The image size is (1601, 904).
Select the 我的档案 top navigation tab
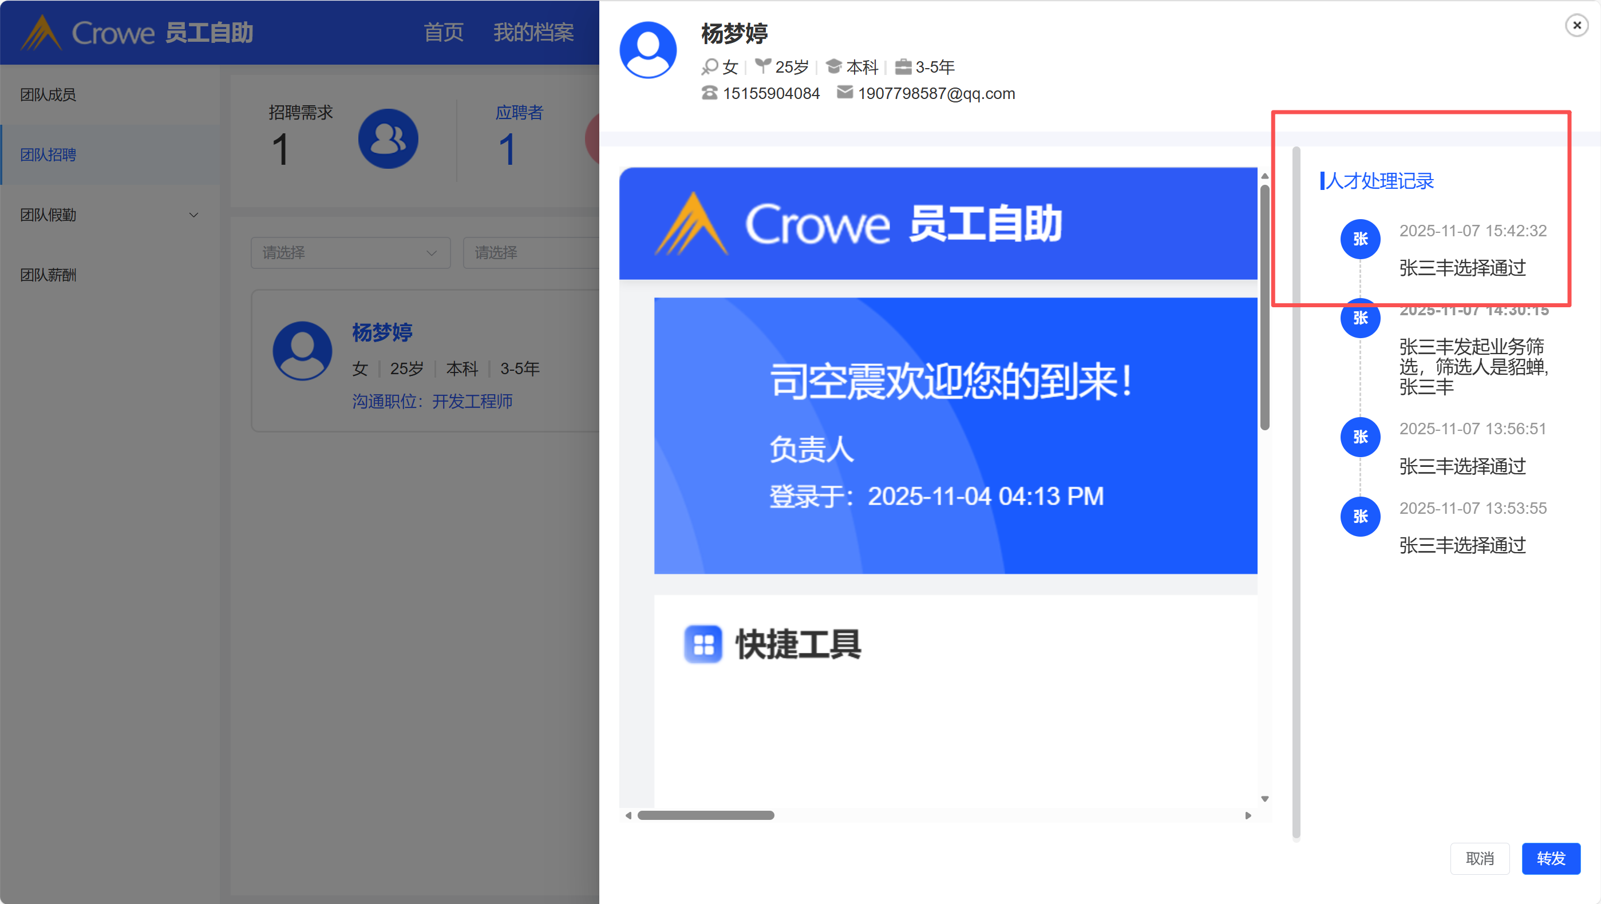tap(533, 32)
